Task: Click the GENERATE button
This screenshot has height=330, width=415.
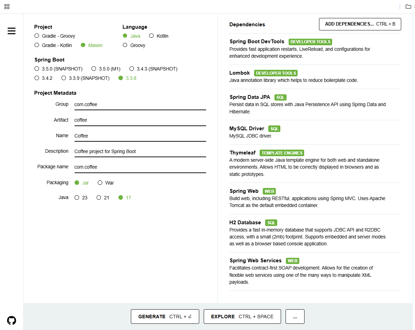Action: point(165,317)
